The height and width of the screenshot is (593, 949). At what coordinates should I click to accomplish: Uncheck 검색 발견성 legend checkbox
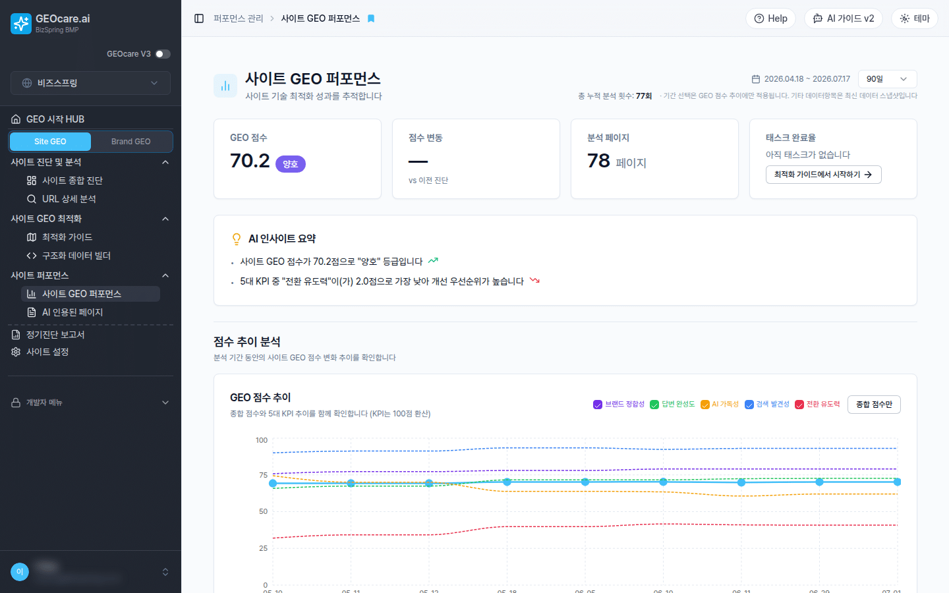pyautogui.click(x=749, y=405)
